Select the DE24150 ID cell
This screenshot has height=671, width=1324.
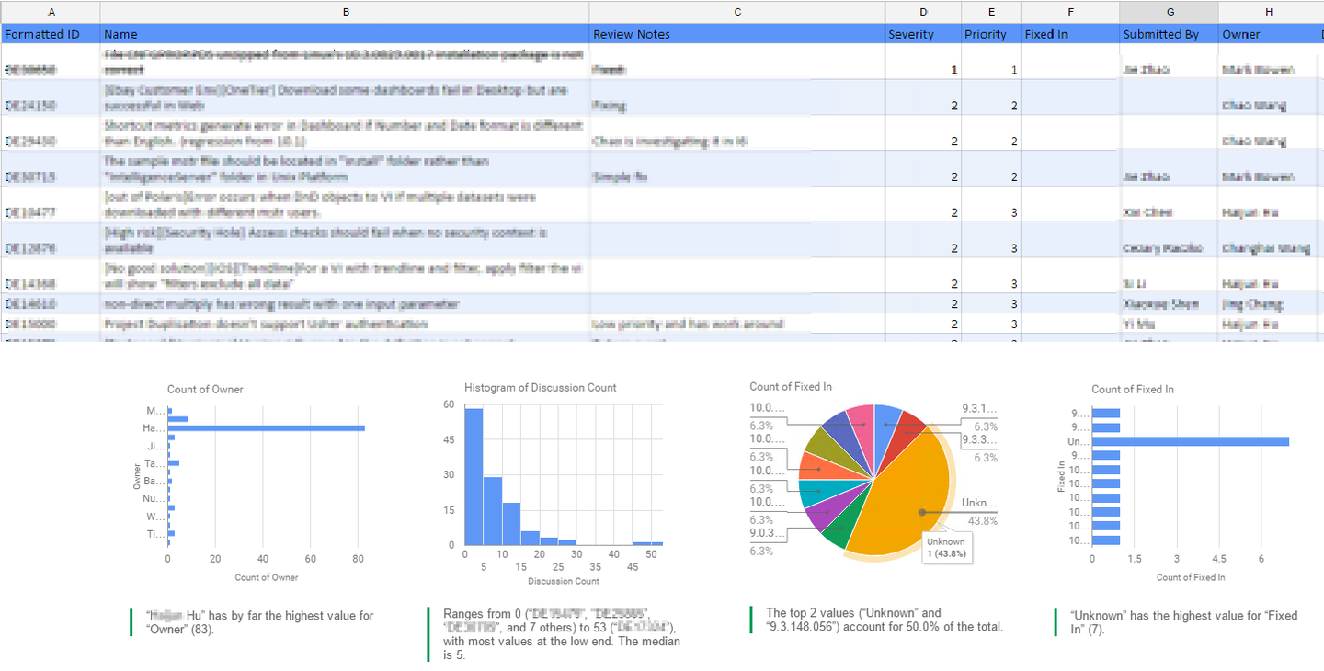pos(50,97)
